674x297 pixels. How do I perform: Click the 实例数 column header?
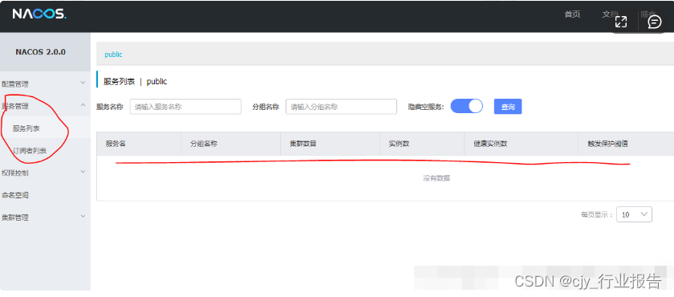point(399,144)
